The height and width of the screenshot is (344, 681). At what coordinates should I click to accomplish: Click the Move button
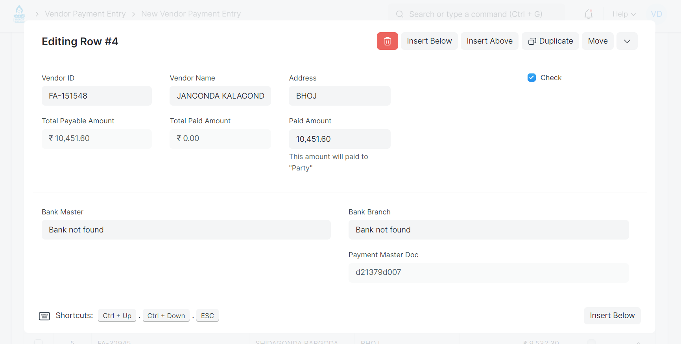pyautogui.click(x=598, y=41)
